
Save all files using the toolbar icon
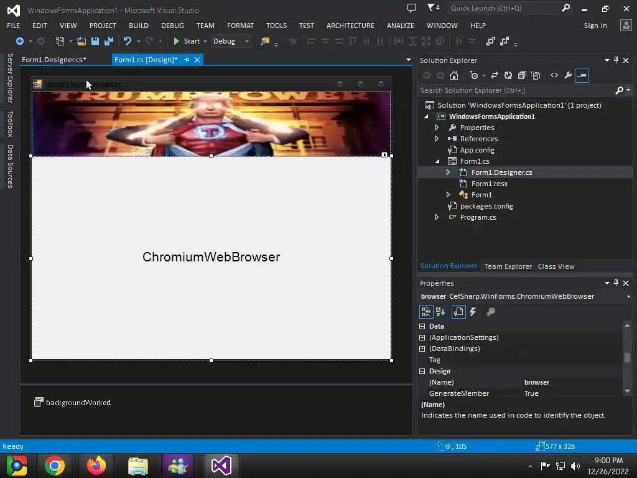click(108, 41)
